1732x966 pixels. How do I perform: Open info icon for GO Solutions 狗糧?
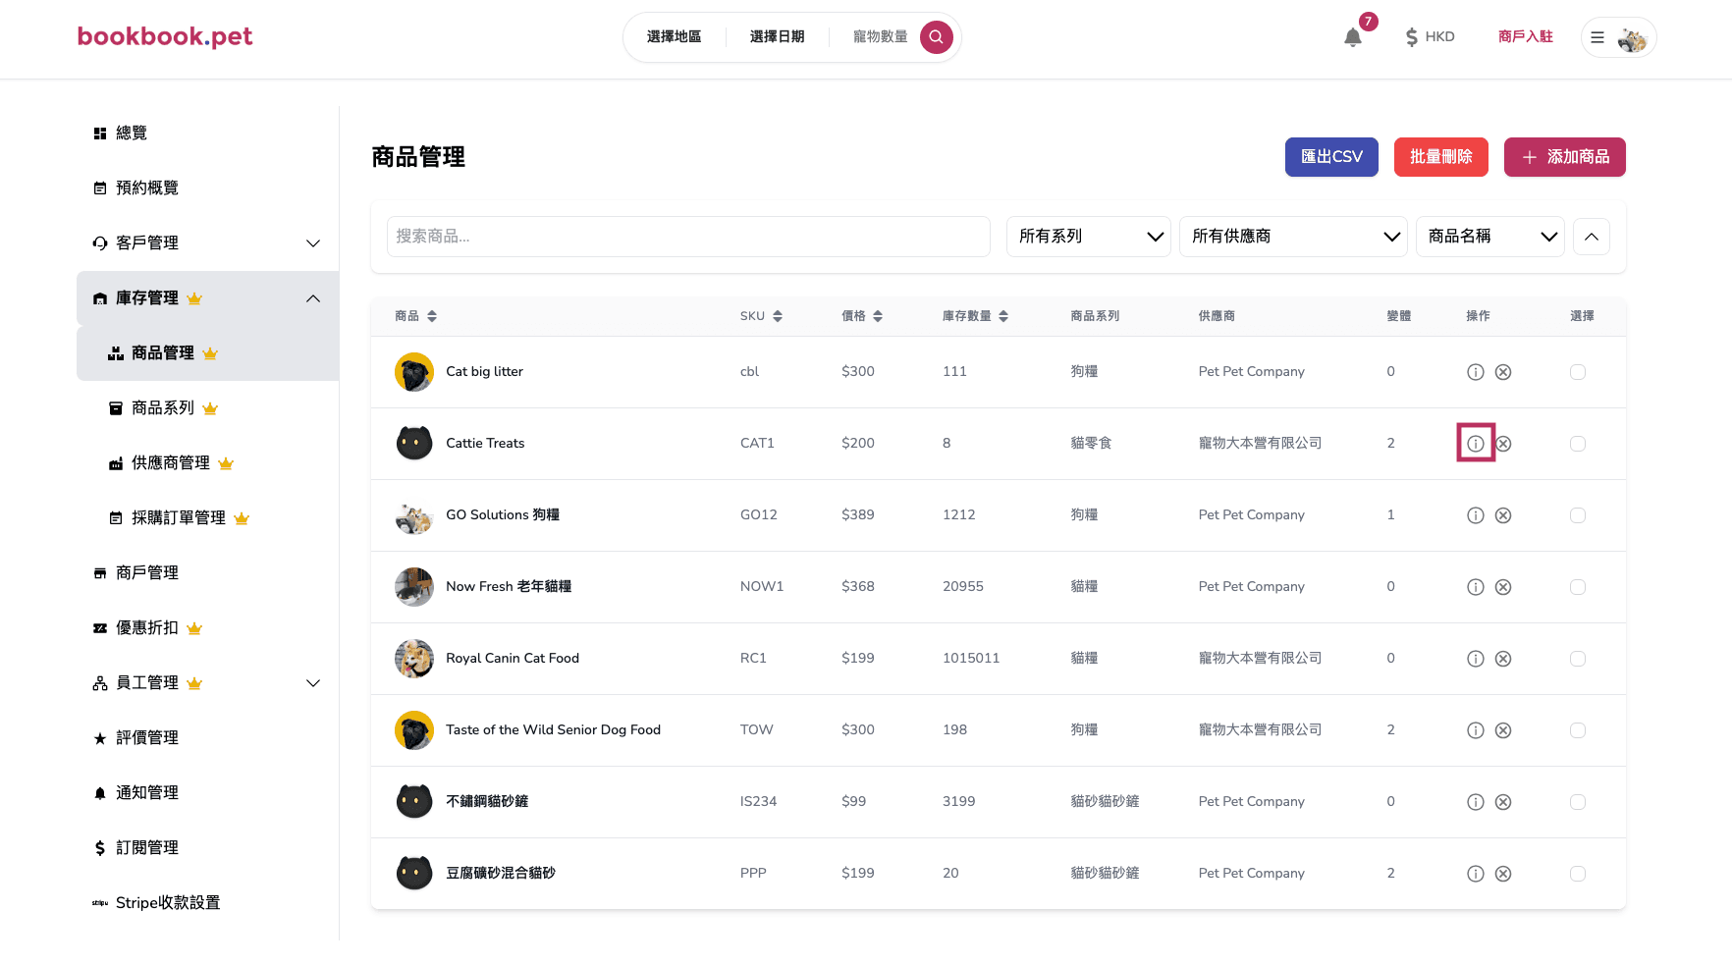tap(1475, 515)
